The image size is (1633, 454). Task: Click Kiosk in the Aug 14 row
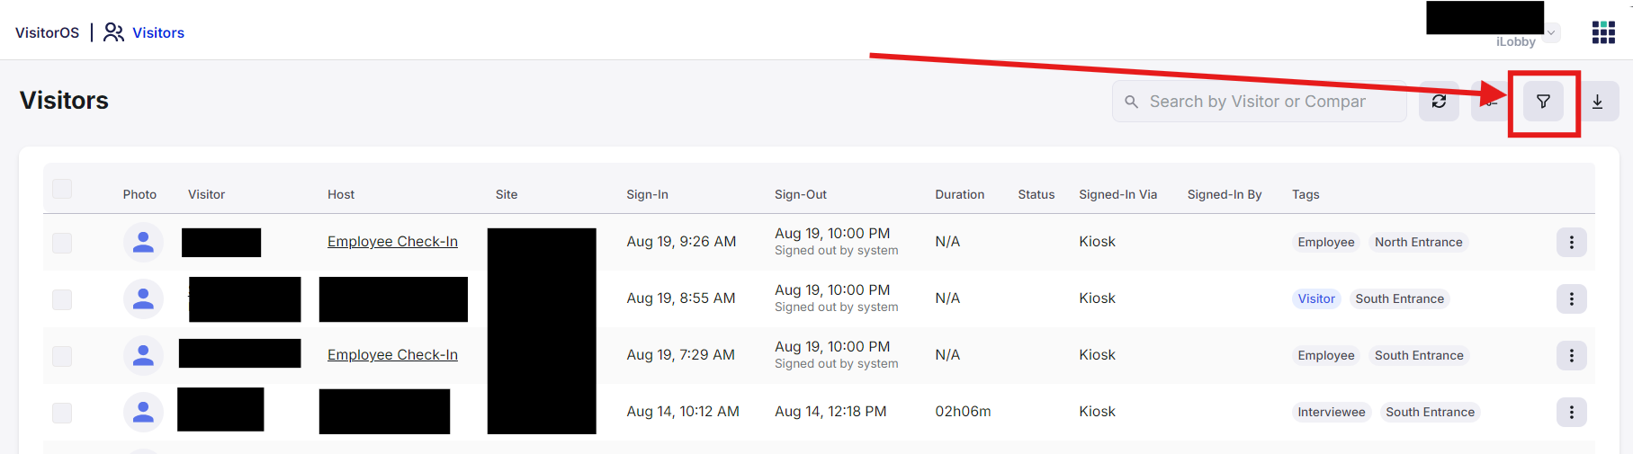(x=1097, y=412)
